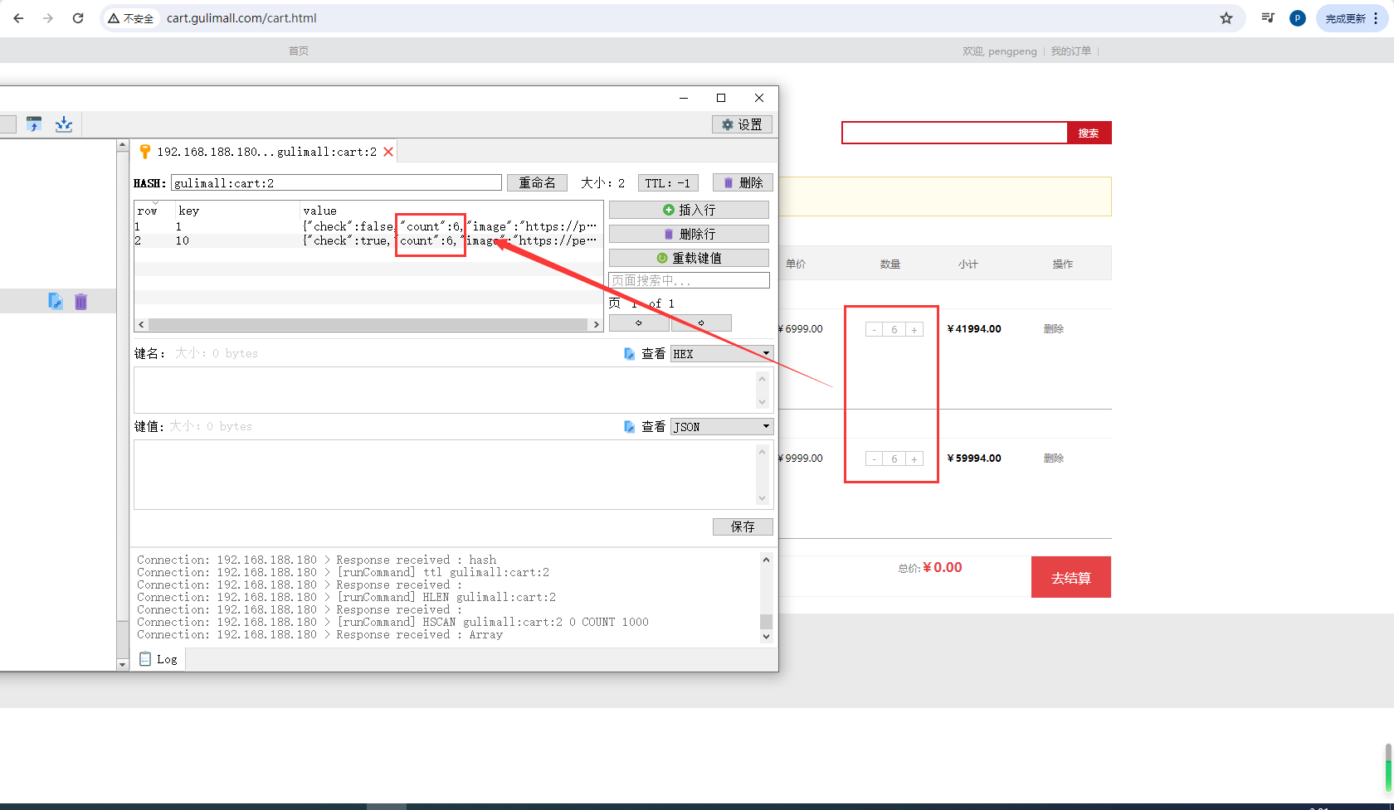Open the Chrome profile avatar

tap(1298, 18)
